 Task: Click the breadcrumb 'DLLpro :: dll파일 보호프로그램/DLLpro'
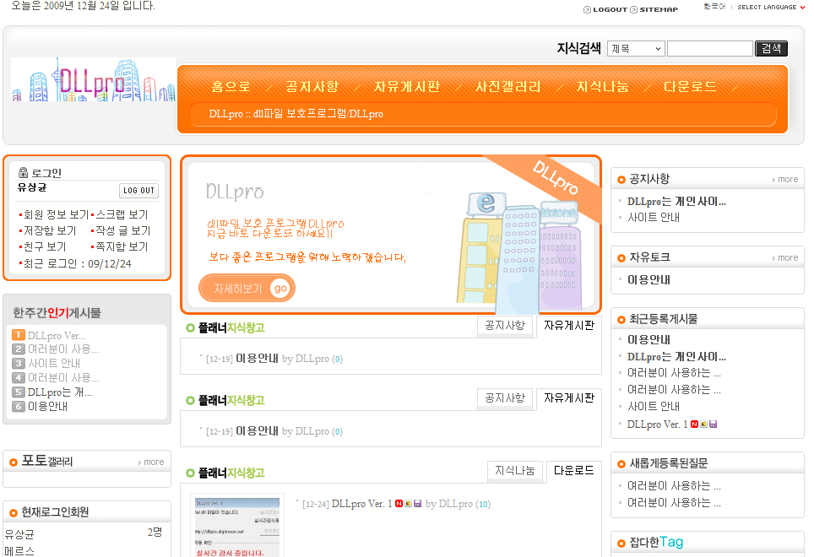tap(296, 114)
